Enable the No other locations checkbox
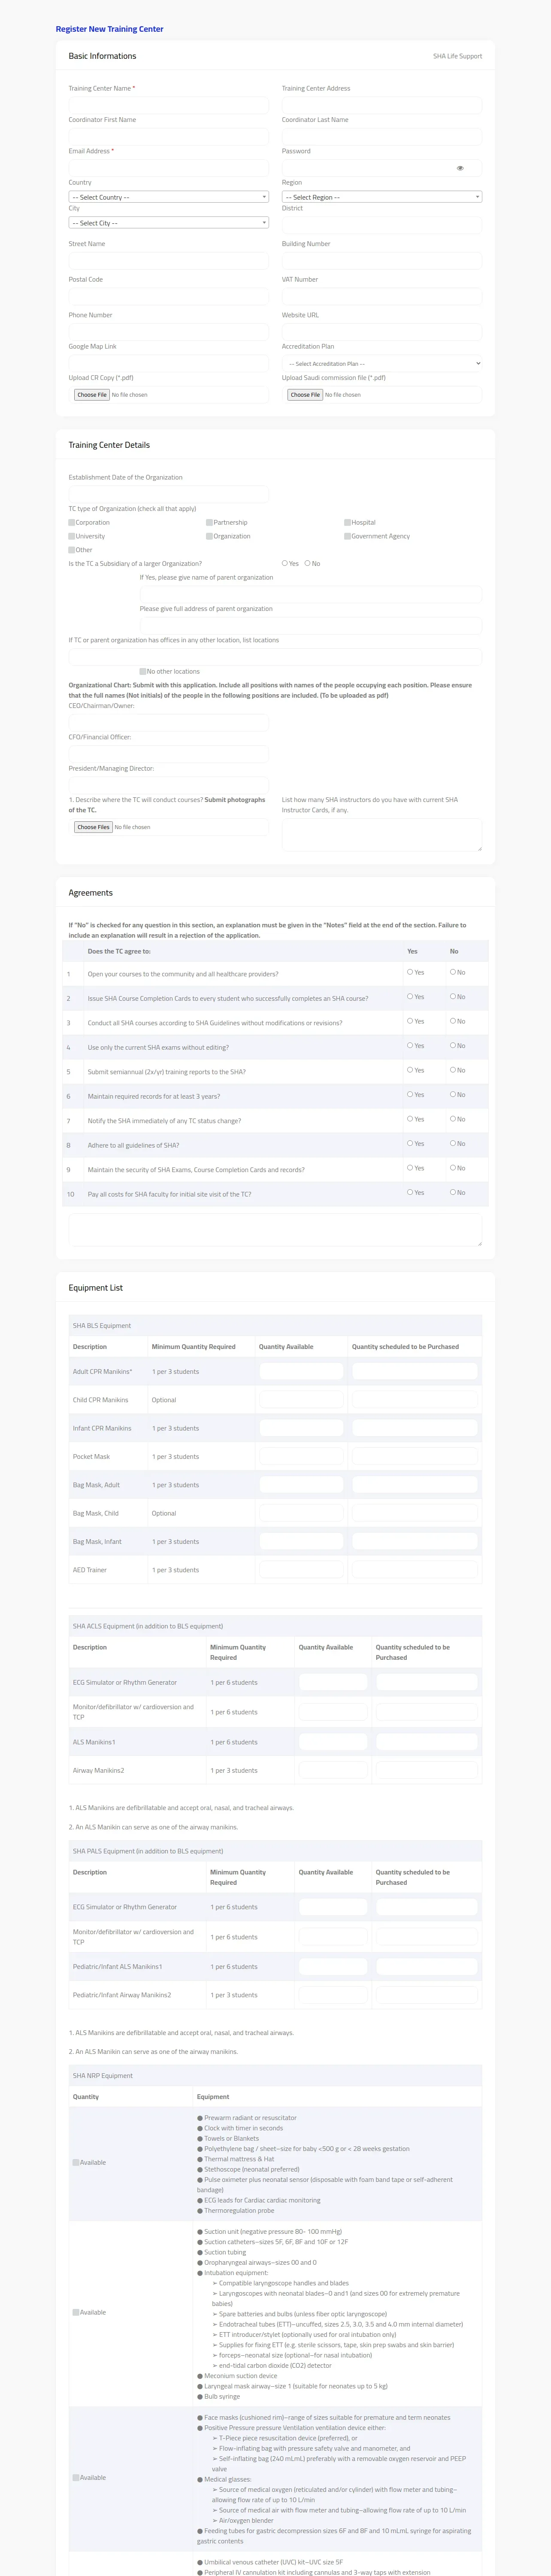The image size is (551, 2576). coord(143,672)
